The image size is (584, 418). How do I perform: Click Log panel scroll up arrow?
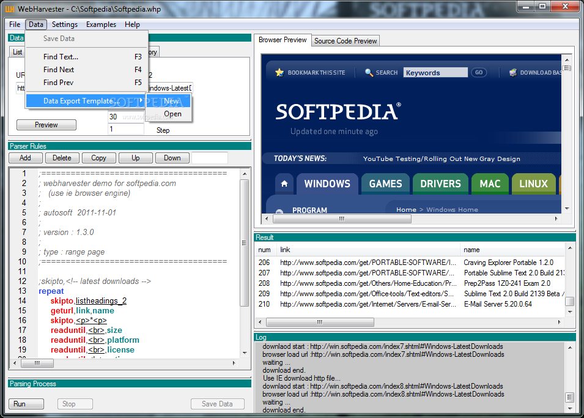coord(569,347)
